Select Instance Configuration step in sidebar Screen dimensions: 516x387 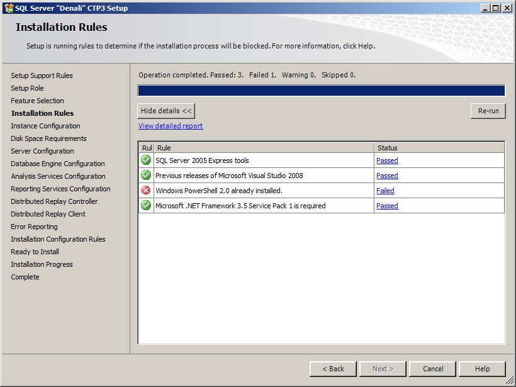[x=45, y=126]
